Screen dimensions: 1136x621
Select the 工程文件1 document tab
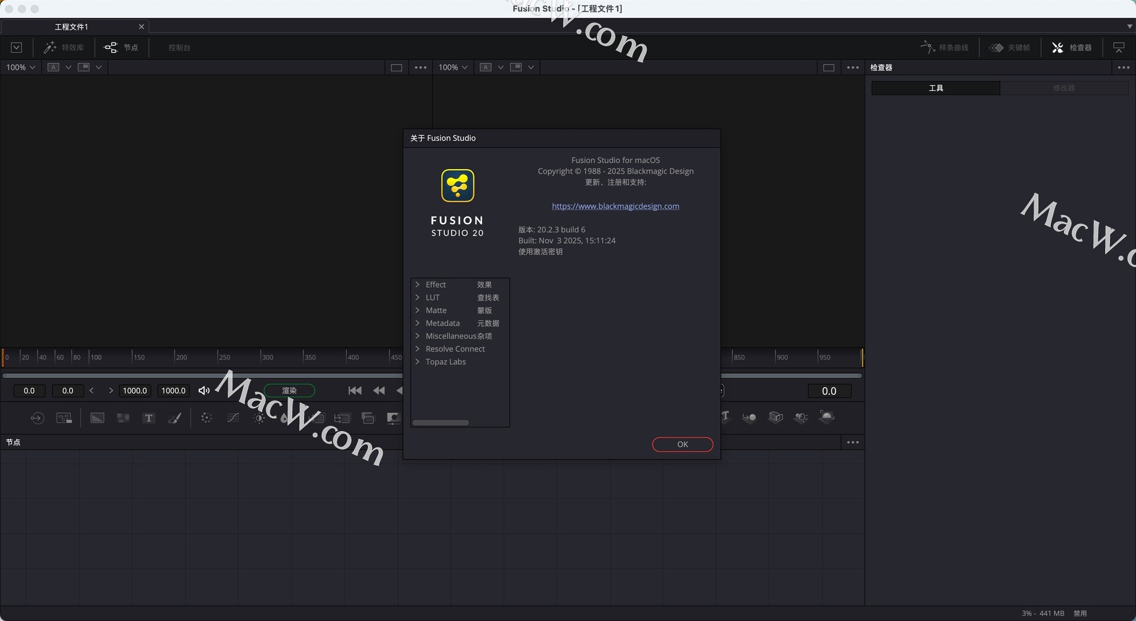[x=72, y=27]
